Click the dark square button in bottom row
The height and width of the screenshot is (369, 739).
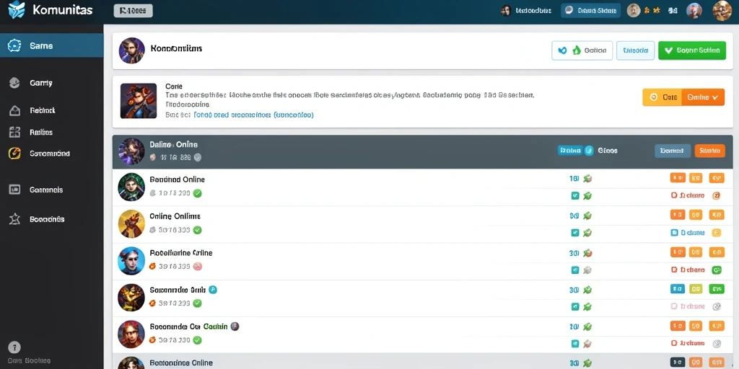pyautogui.click(x=678, y=363)
